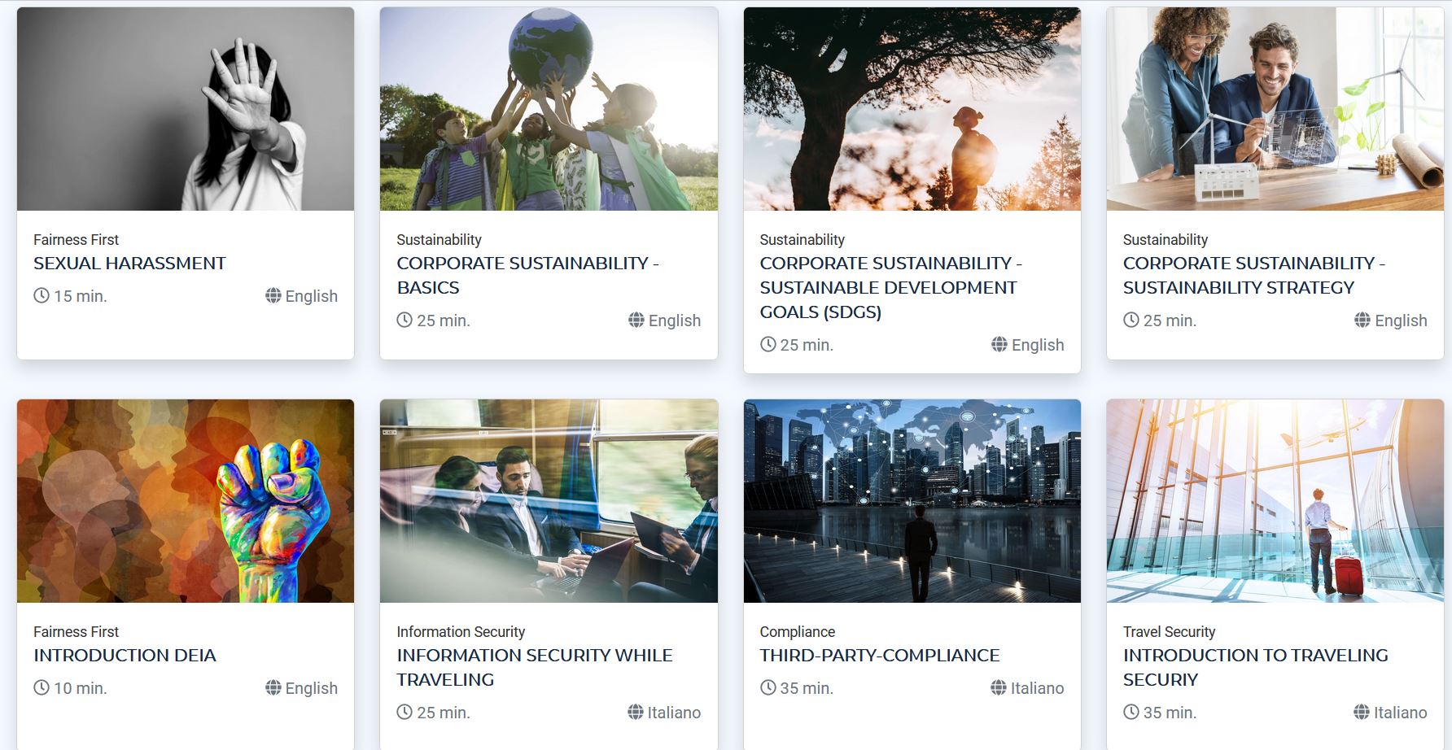
Task: Click the globe icon on Introduction to Traveling Security card
Action: pyautogui.click(x=1362, y=712)
